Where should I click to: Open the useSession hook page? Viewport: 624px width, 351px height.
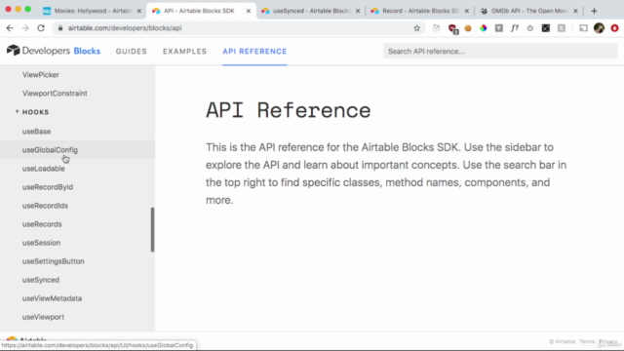[x=41, y=243]
